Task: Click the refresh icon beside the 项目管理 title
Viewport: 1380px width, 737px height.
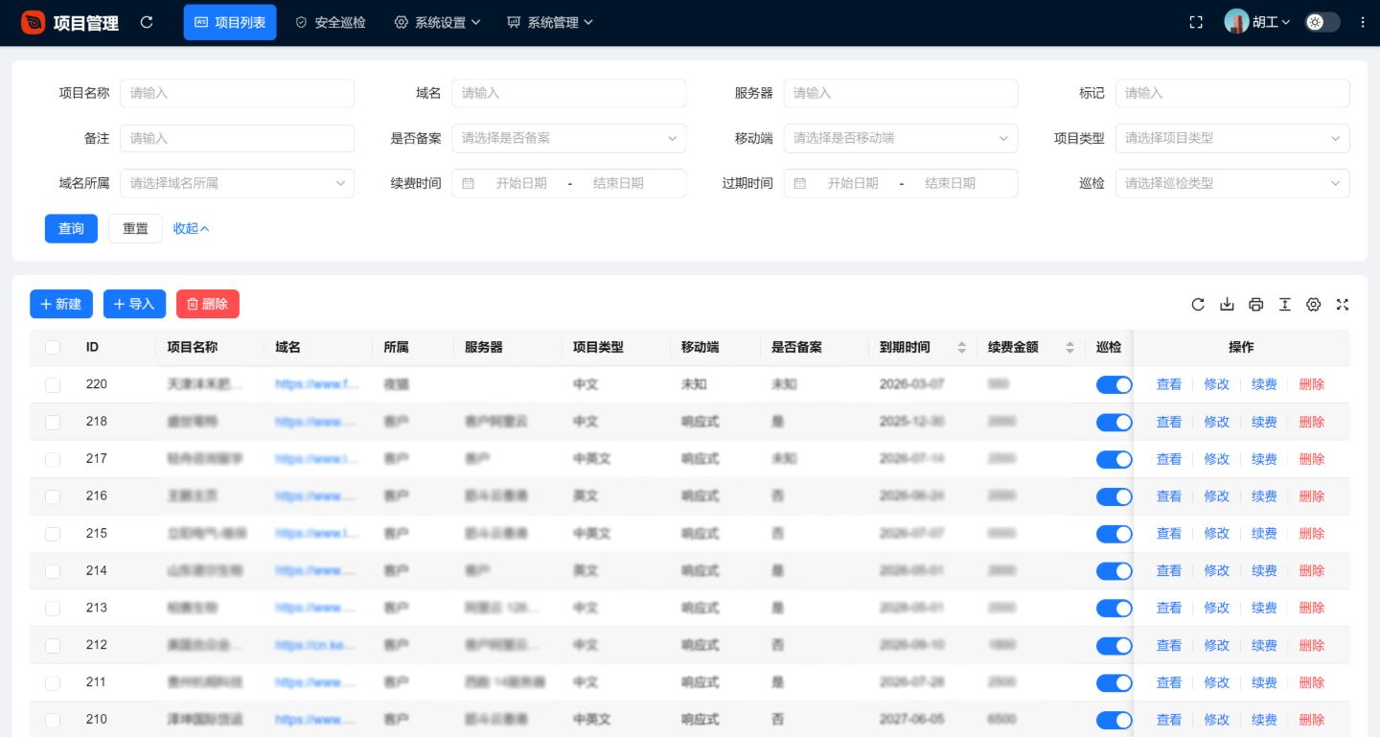Action: point(147,22)
